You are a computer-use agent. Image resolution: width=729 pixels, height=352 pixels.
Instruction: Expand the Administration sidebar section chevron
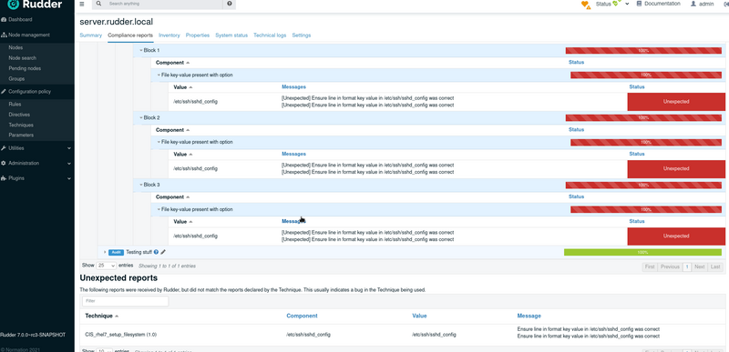pyautogui.click(x=69, y=163)
